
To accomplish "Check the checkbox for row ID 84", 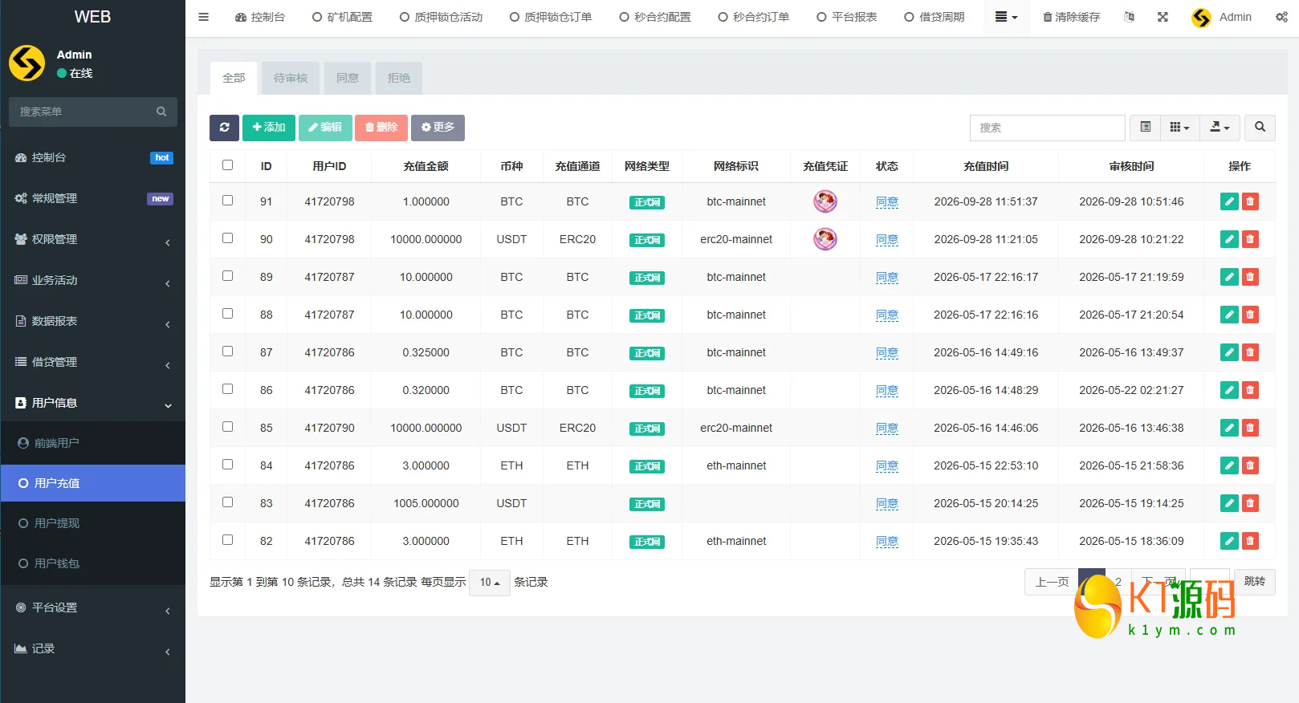I will 228,465.
